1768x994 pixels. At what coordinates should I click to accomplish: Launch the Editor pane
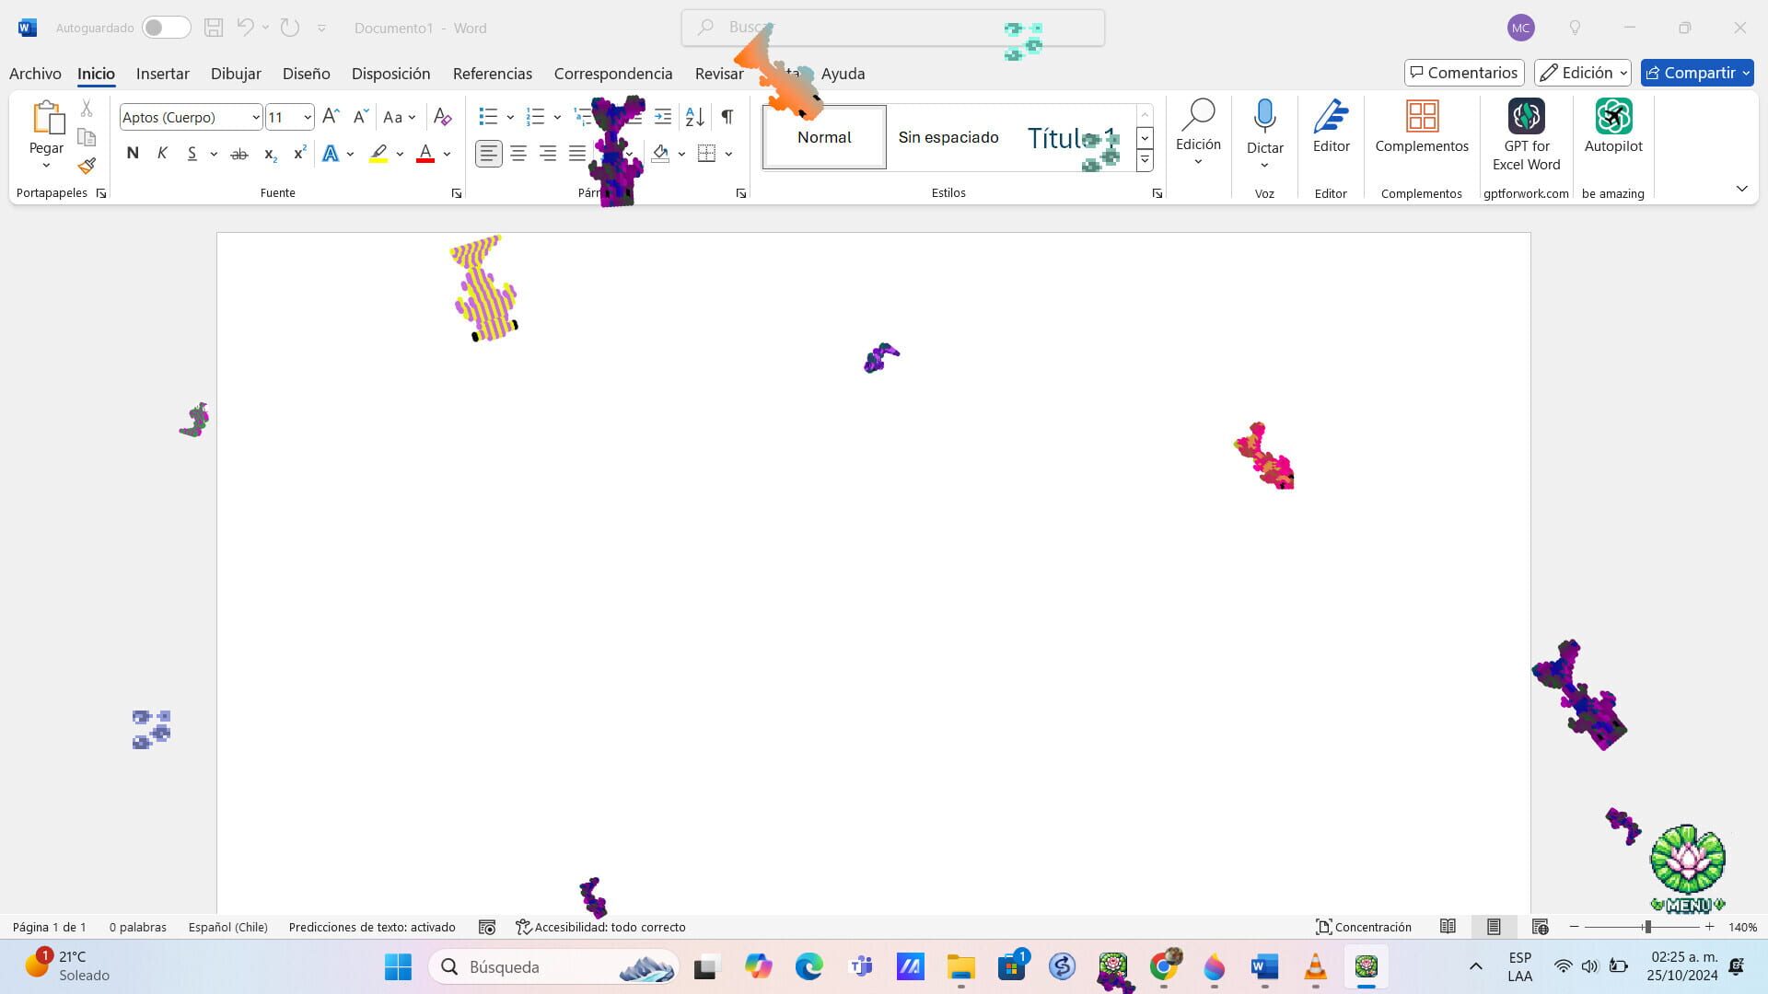click(1331, 129)
